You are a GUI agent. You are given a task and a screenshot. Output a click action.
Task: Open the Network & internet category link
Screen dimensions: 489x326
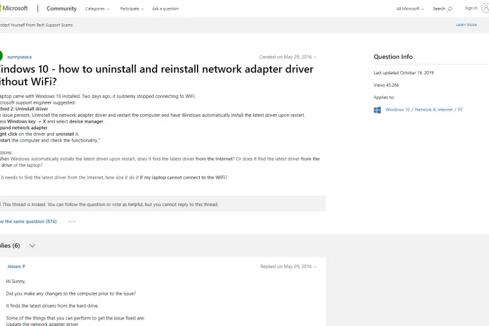pos(434,110)
